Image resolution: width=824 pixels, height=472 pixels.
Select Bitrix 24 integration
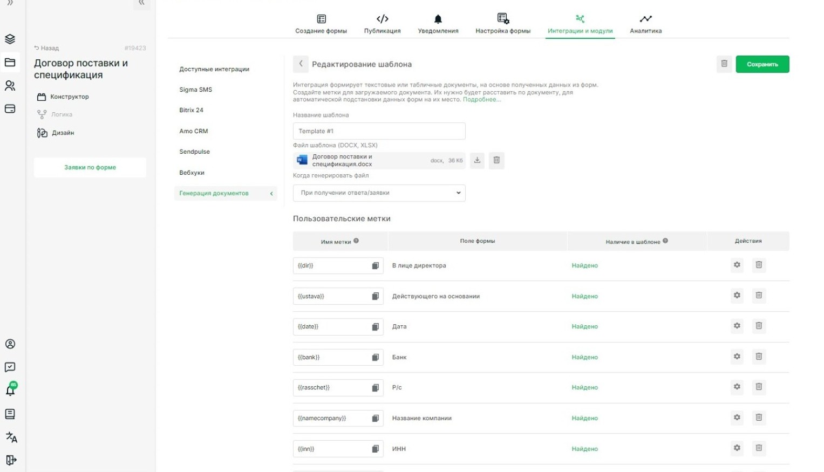(192, 110)
